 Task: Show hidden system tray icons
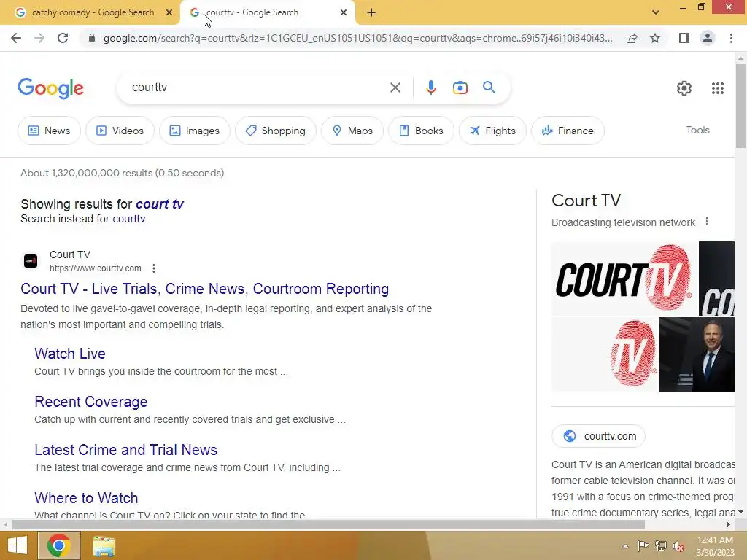click(x=625, y=546)
